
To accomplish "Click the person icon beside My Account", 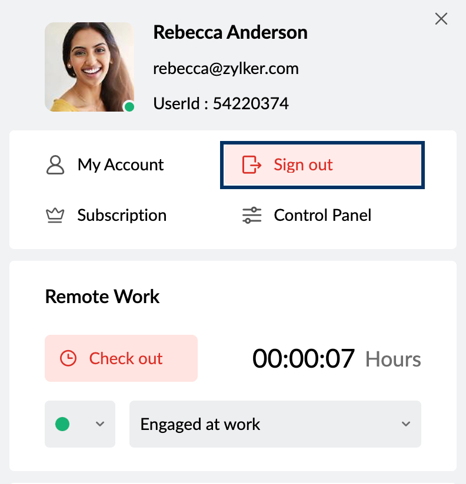I will coord(55,165).
